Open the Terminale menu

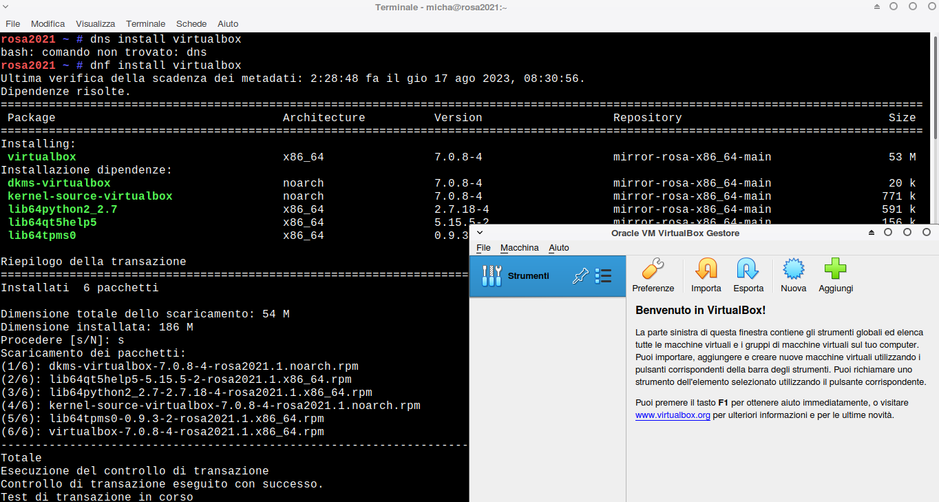point(145,23)
